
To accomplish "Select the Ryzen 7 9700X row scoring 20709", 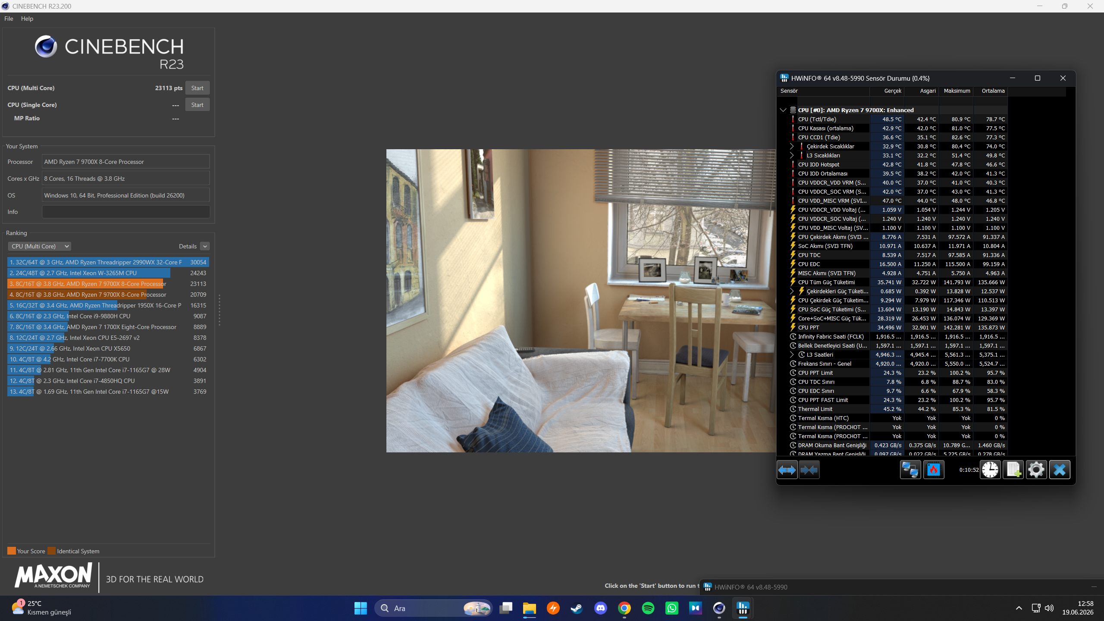I will tap(108, 295).
